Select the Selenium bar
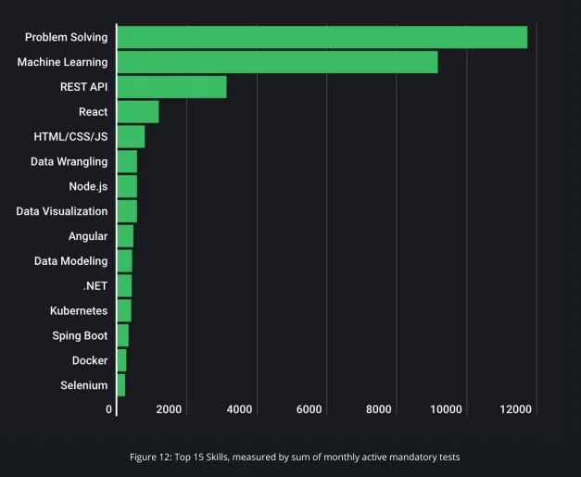 pos(121,385)
